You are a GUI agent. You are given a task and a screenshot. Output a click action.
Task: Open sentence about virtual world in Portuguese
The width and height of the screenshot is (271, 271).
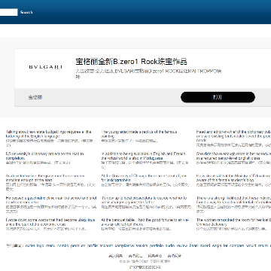(143, 156)
